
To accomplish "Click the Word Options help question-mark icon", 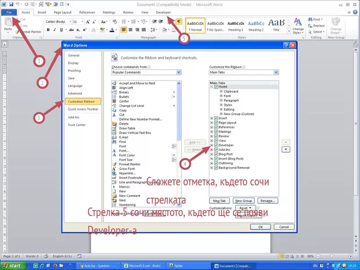I will 286,45.
